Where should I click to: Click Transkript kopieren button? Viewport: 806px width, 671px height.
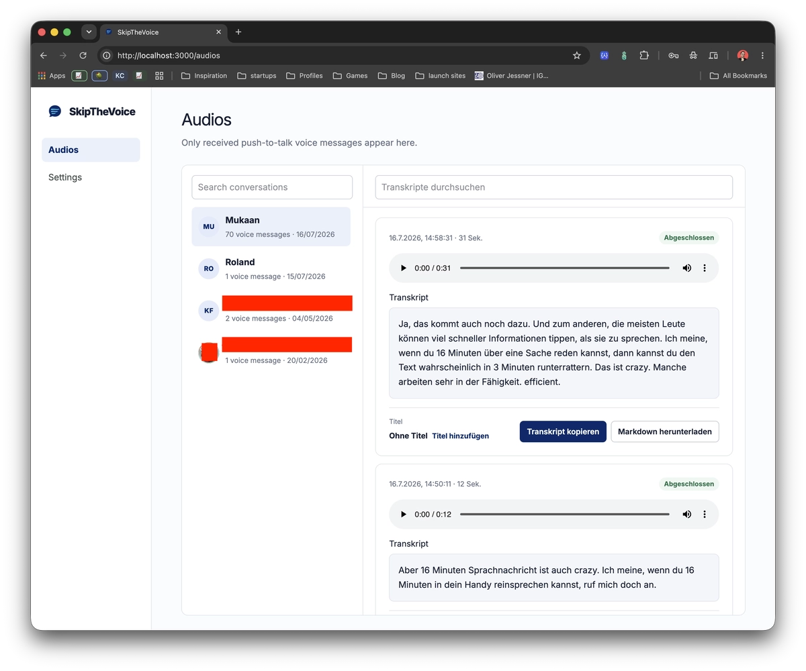tap(563, 431)
